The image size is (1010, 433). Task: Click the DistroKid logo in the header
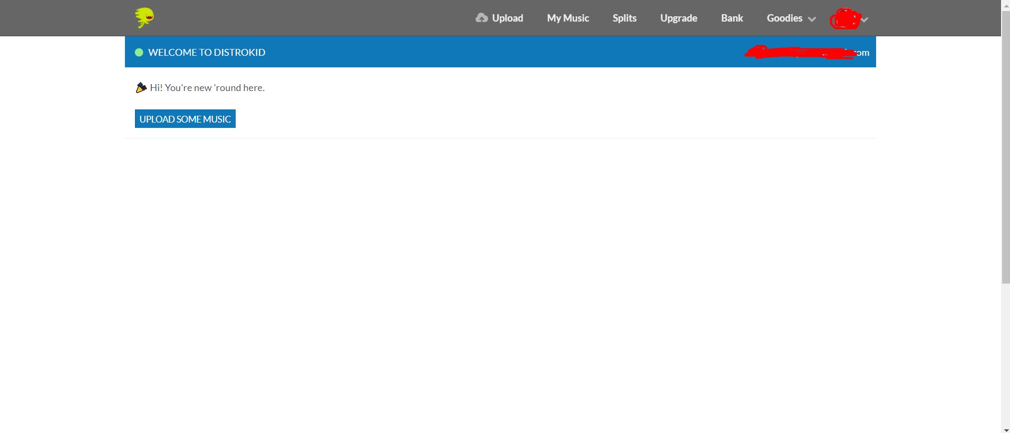tap(144, 18)
